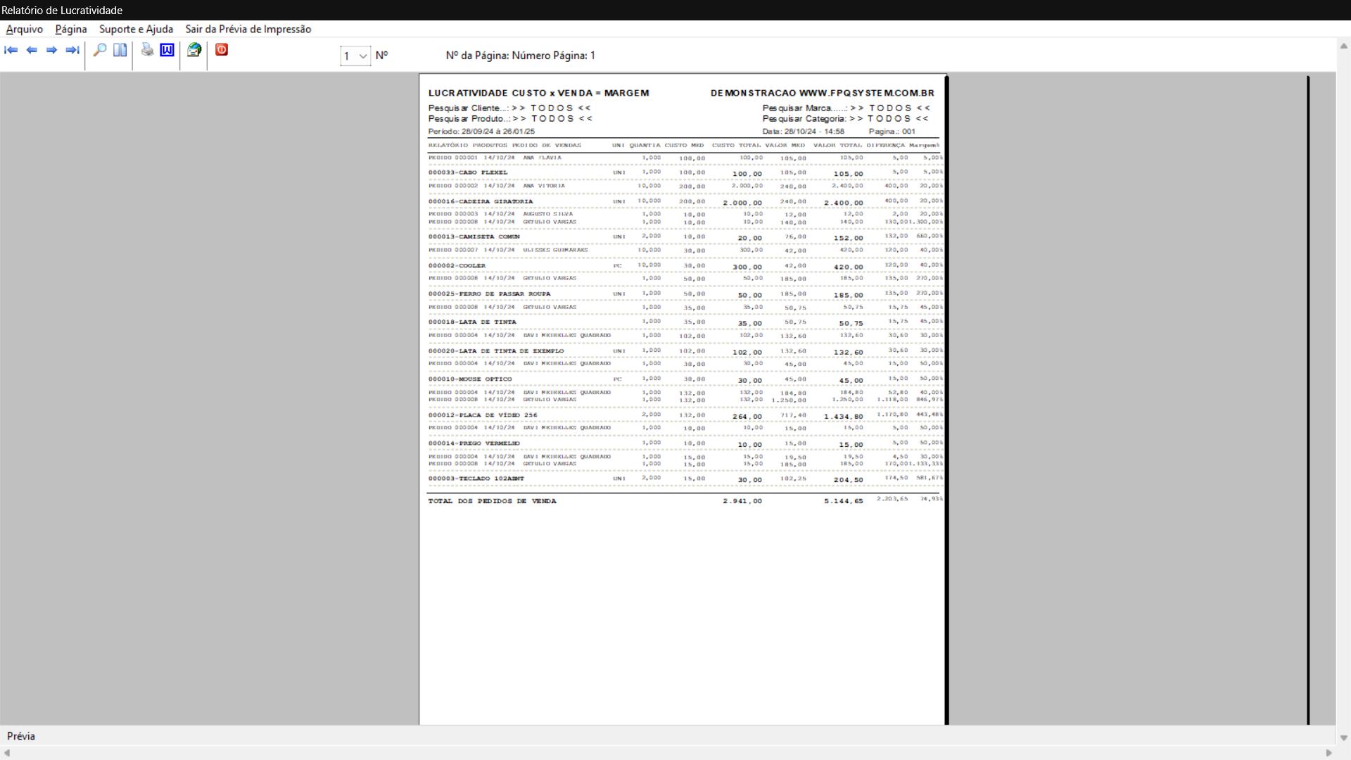Click product row '000020-LATA DE TINTA DE EXEMPLO'
The image size is (1351, 760).
pyautogui.click(x=685, y=351)
